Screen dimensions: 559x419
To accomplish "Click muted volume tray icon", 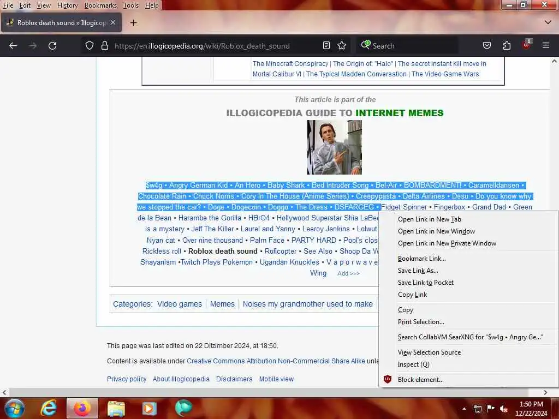I will tap(504, 409).
